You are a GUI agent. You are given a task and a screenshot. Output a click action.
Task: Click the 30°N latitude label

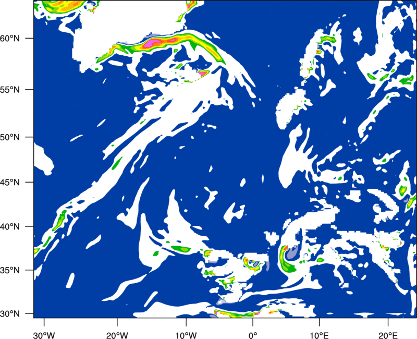10,314
